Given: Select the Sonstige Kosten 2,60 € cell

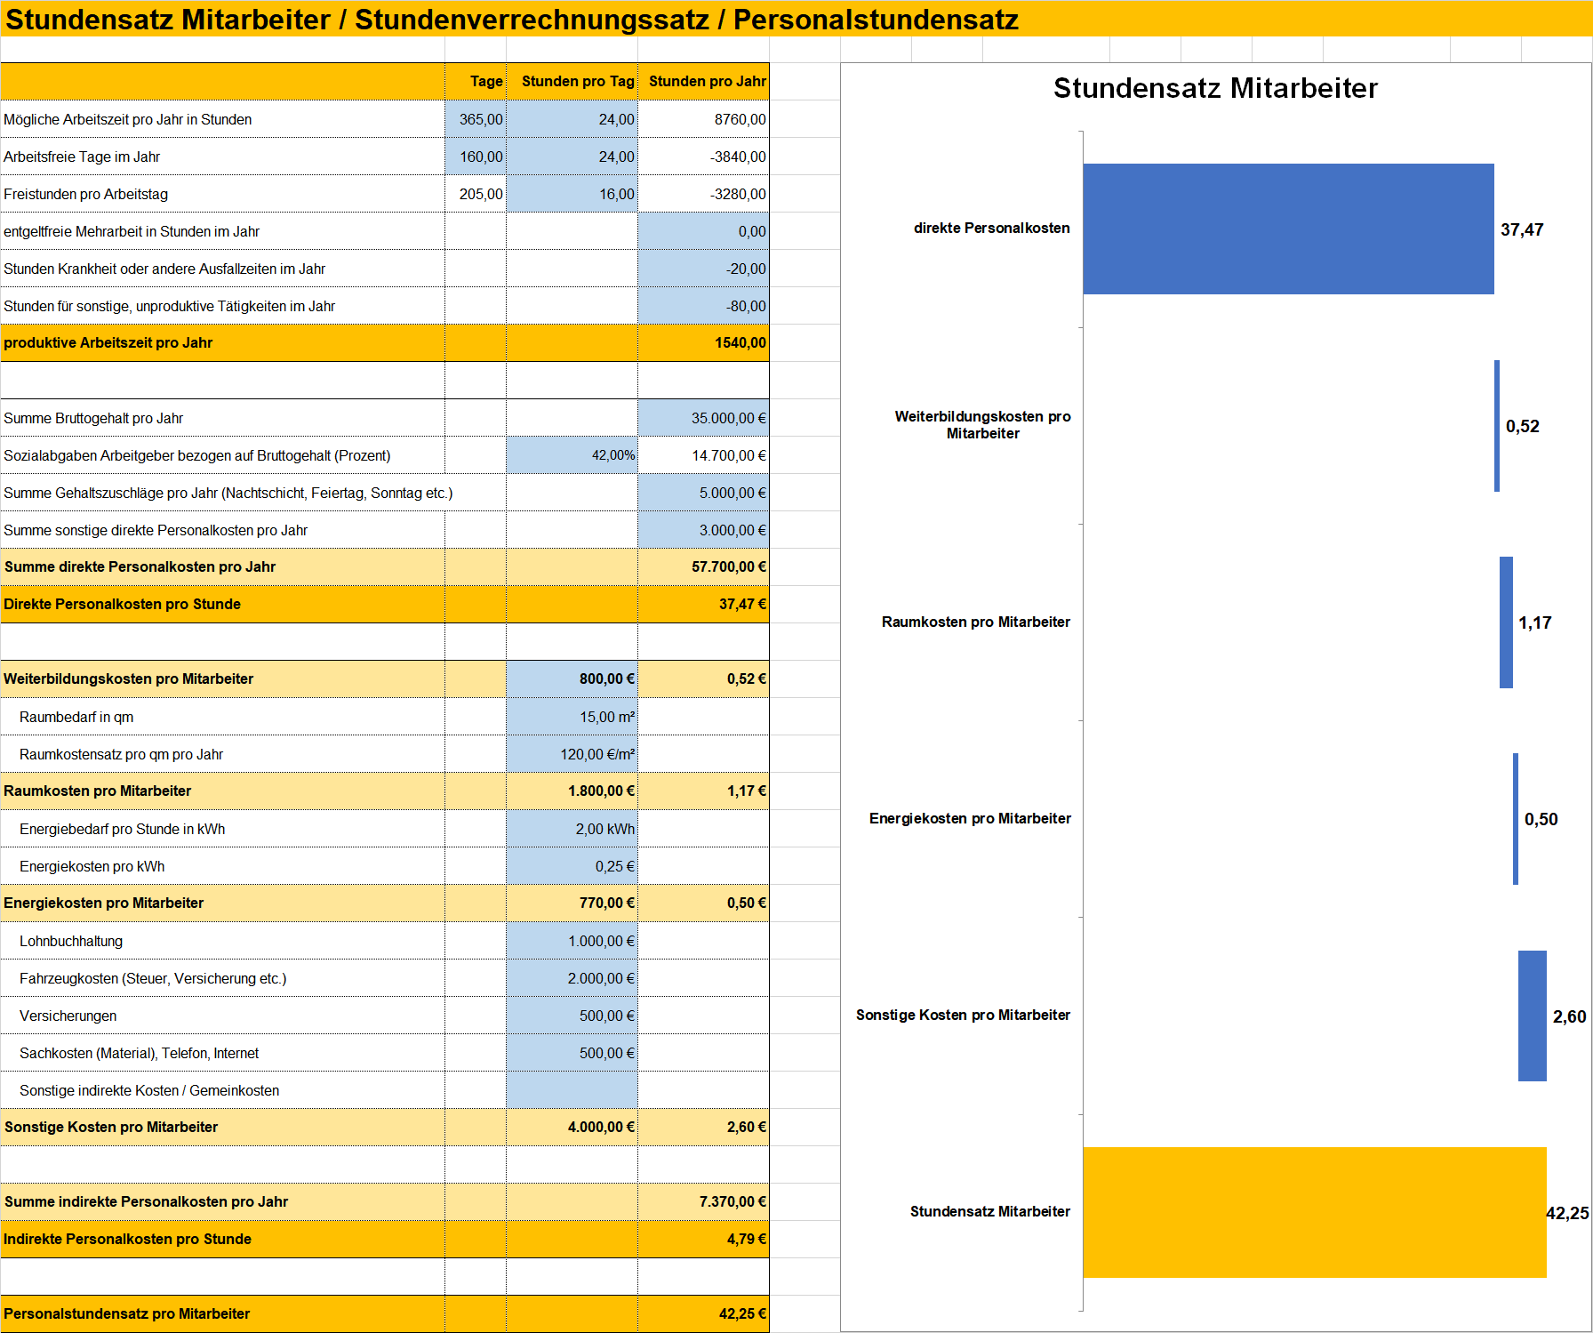Looking at the screenshot, I should (703, 1128).
